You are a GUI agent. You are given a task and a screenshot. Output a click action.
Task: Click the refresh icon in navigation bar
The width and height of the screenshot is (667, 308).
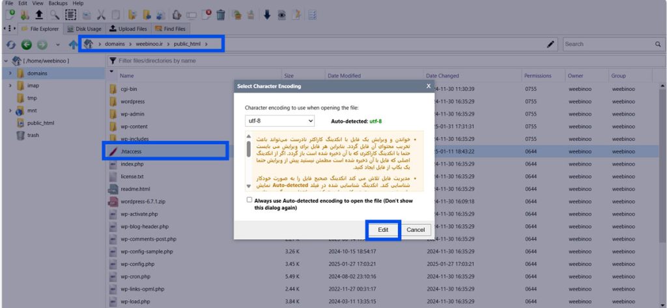click(x=11, y=45)
